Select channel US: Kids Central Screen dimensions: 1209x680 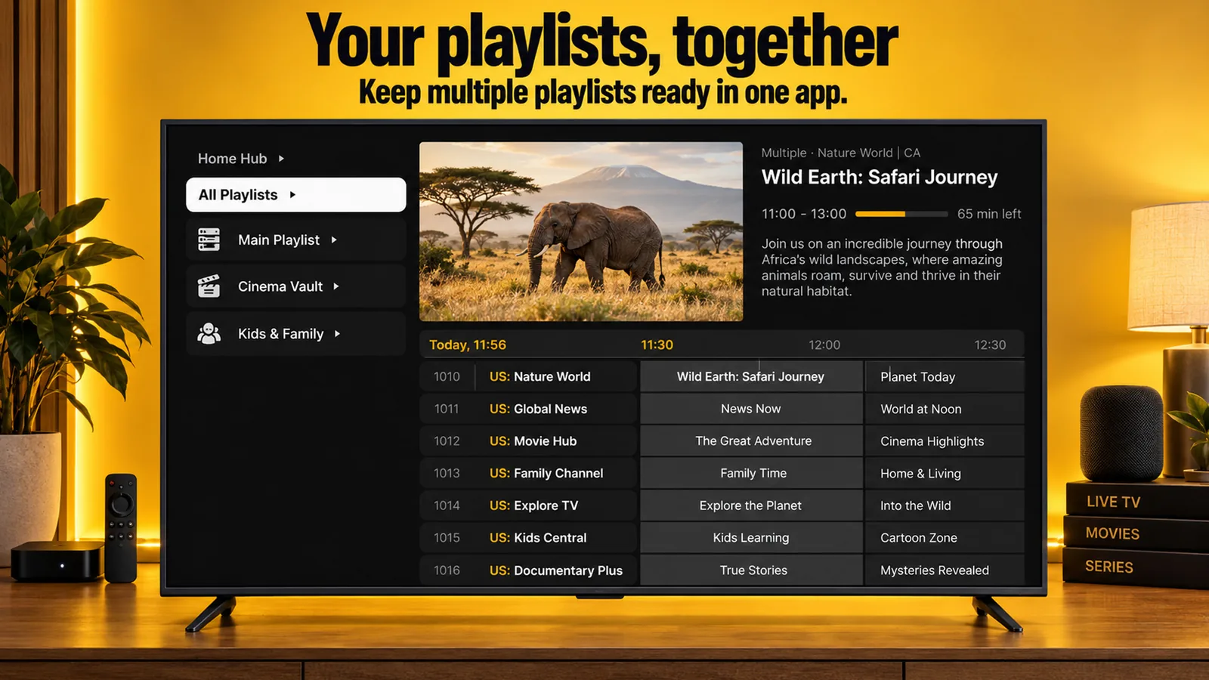tap(528, 537)
